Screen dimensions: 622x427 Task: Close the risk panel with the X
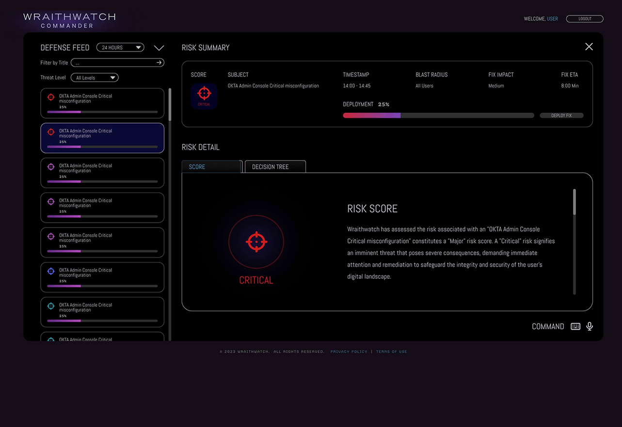click(x=589, y=46)
